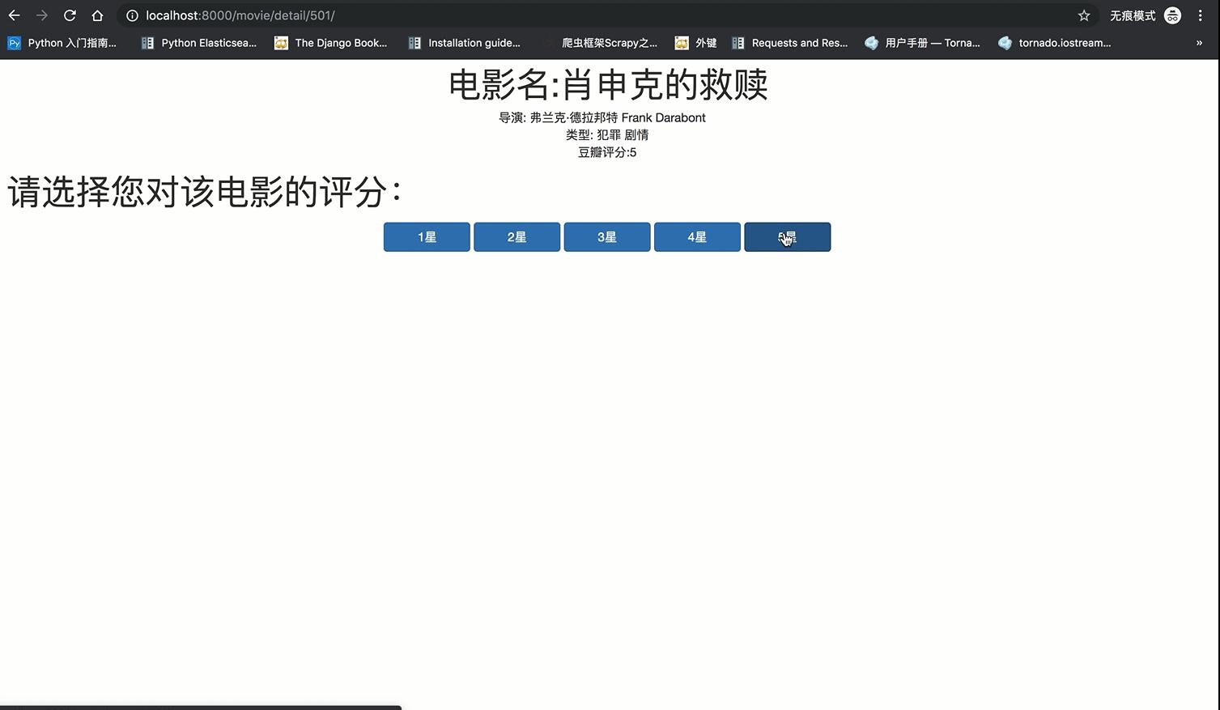Open the Python Elasticsearch bookmark
Image resolution: width=1220 pixels, height=710 pixels.
[x=199, y=43]
